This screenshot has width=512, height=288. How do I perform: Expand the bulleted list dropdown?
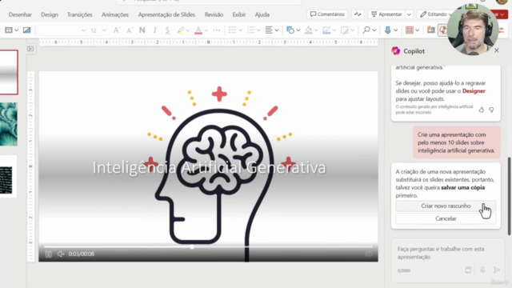[241, 30]
